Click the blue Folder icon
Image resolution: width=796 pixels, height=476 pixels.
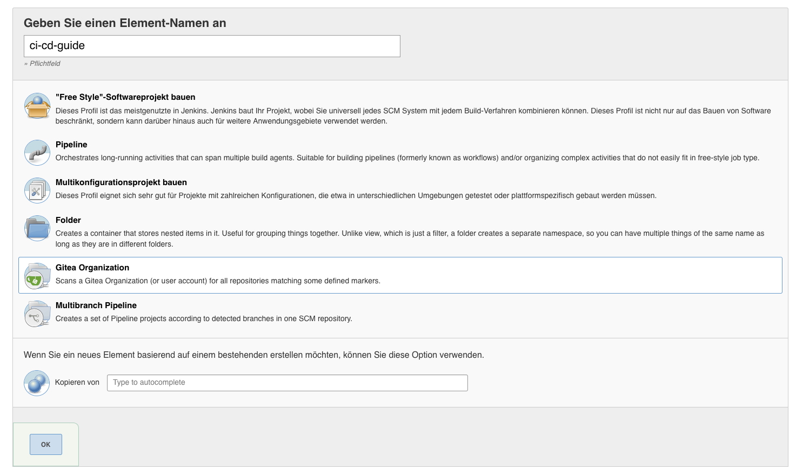click(37, 228)
